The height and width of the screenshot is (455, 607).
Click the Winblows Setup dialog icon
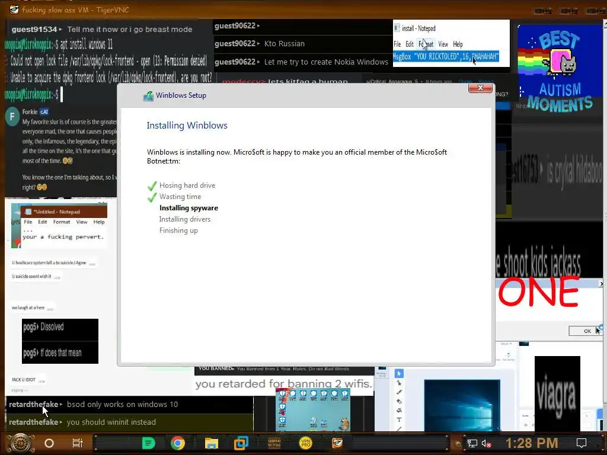148,95
